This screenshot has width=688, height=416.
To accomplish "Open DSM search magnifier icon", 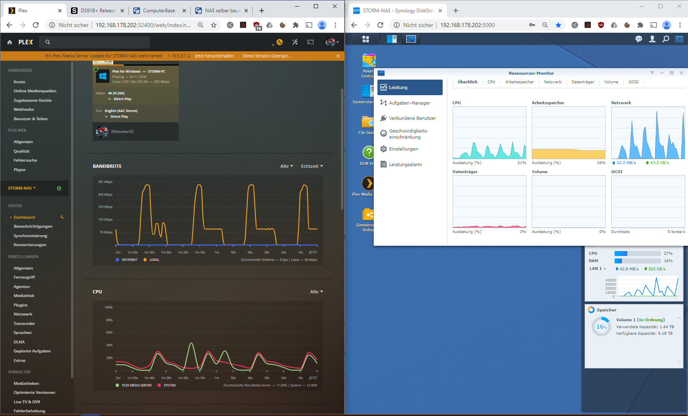I will (666, 39).
